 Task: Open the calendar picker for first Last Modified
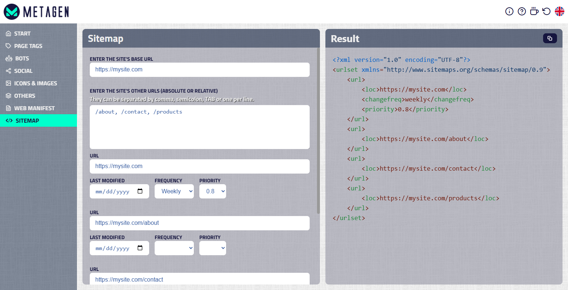(140, 191)
